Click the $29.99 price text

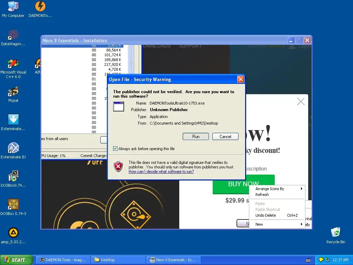pyautogui.click(x=235, y=200)
